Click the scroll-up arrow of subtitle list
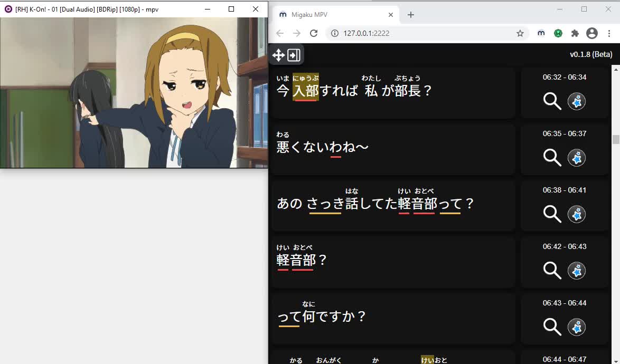This screenshot has height=364, width=620. pos(616,70)
